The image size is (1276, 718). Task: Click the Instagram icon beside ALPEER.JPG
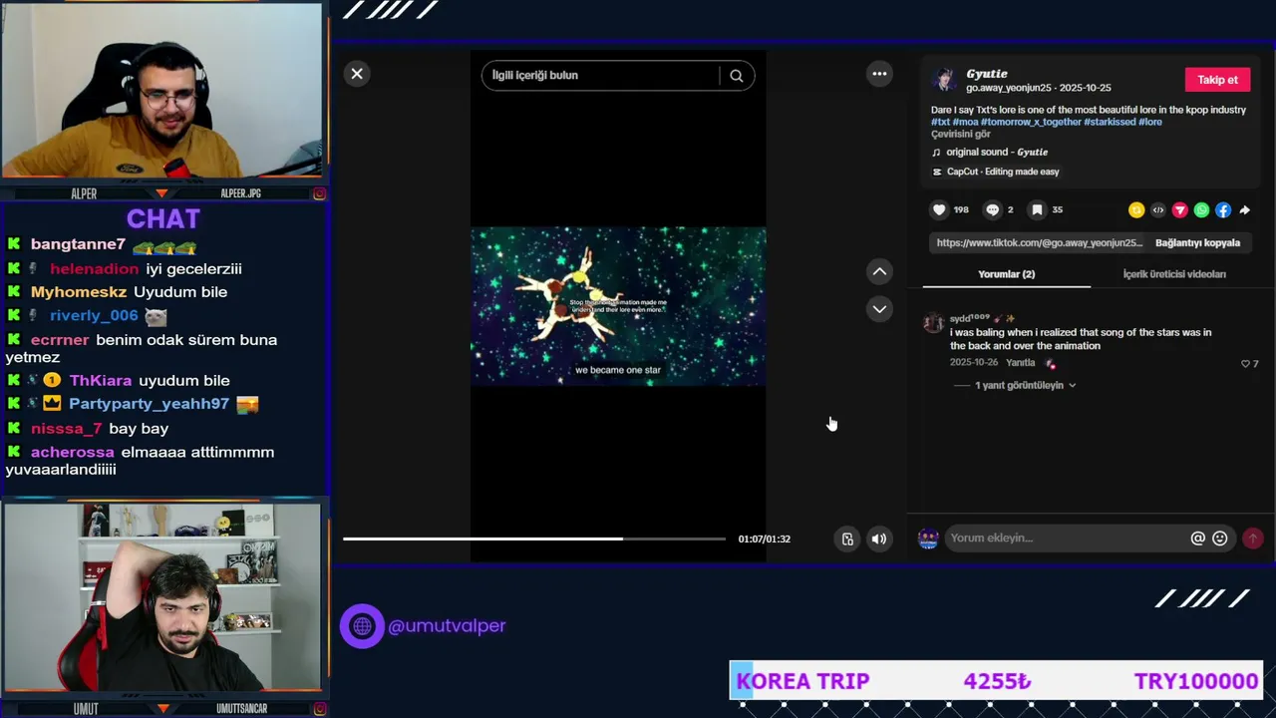click(320, 193)
